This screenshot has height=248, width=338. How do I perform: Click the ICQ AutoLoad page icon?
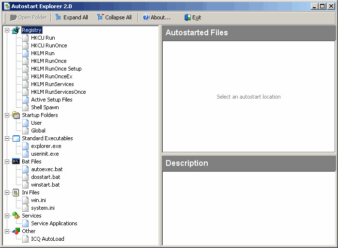coord(26,239)
